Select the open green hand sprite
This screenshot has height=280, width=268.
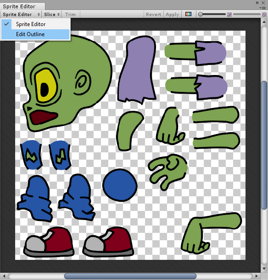[x=168, y=172]
